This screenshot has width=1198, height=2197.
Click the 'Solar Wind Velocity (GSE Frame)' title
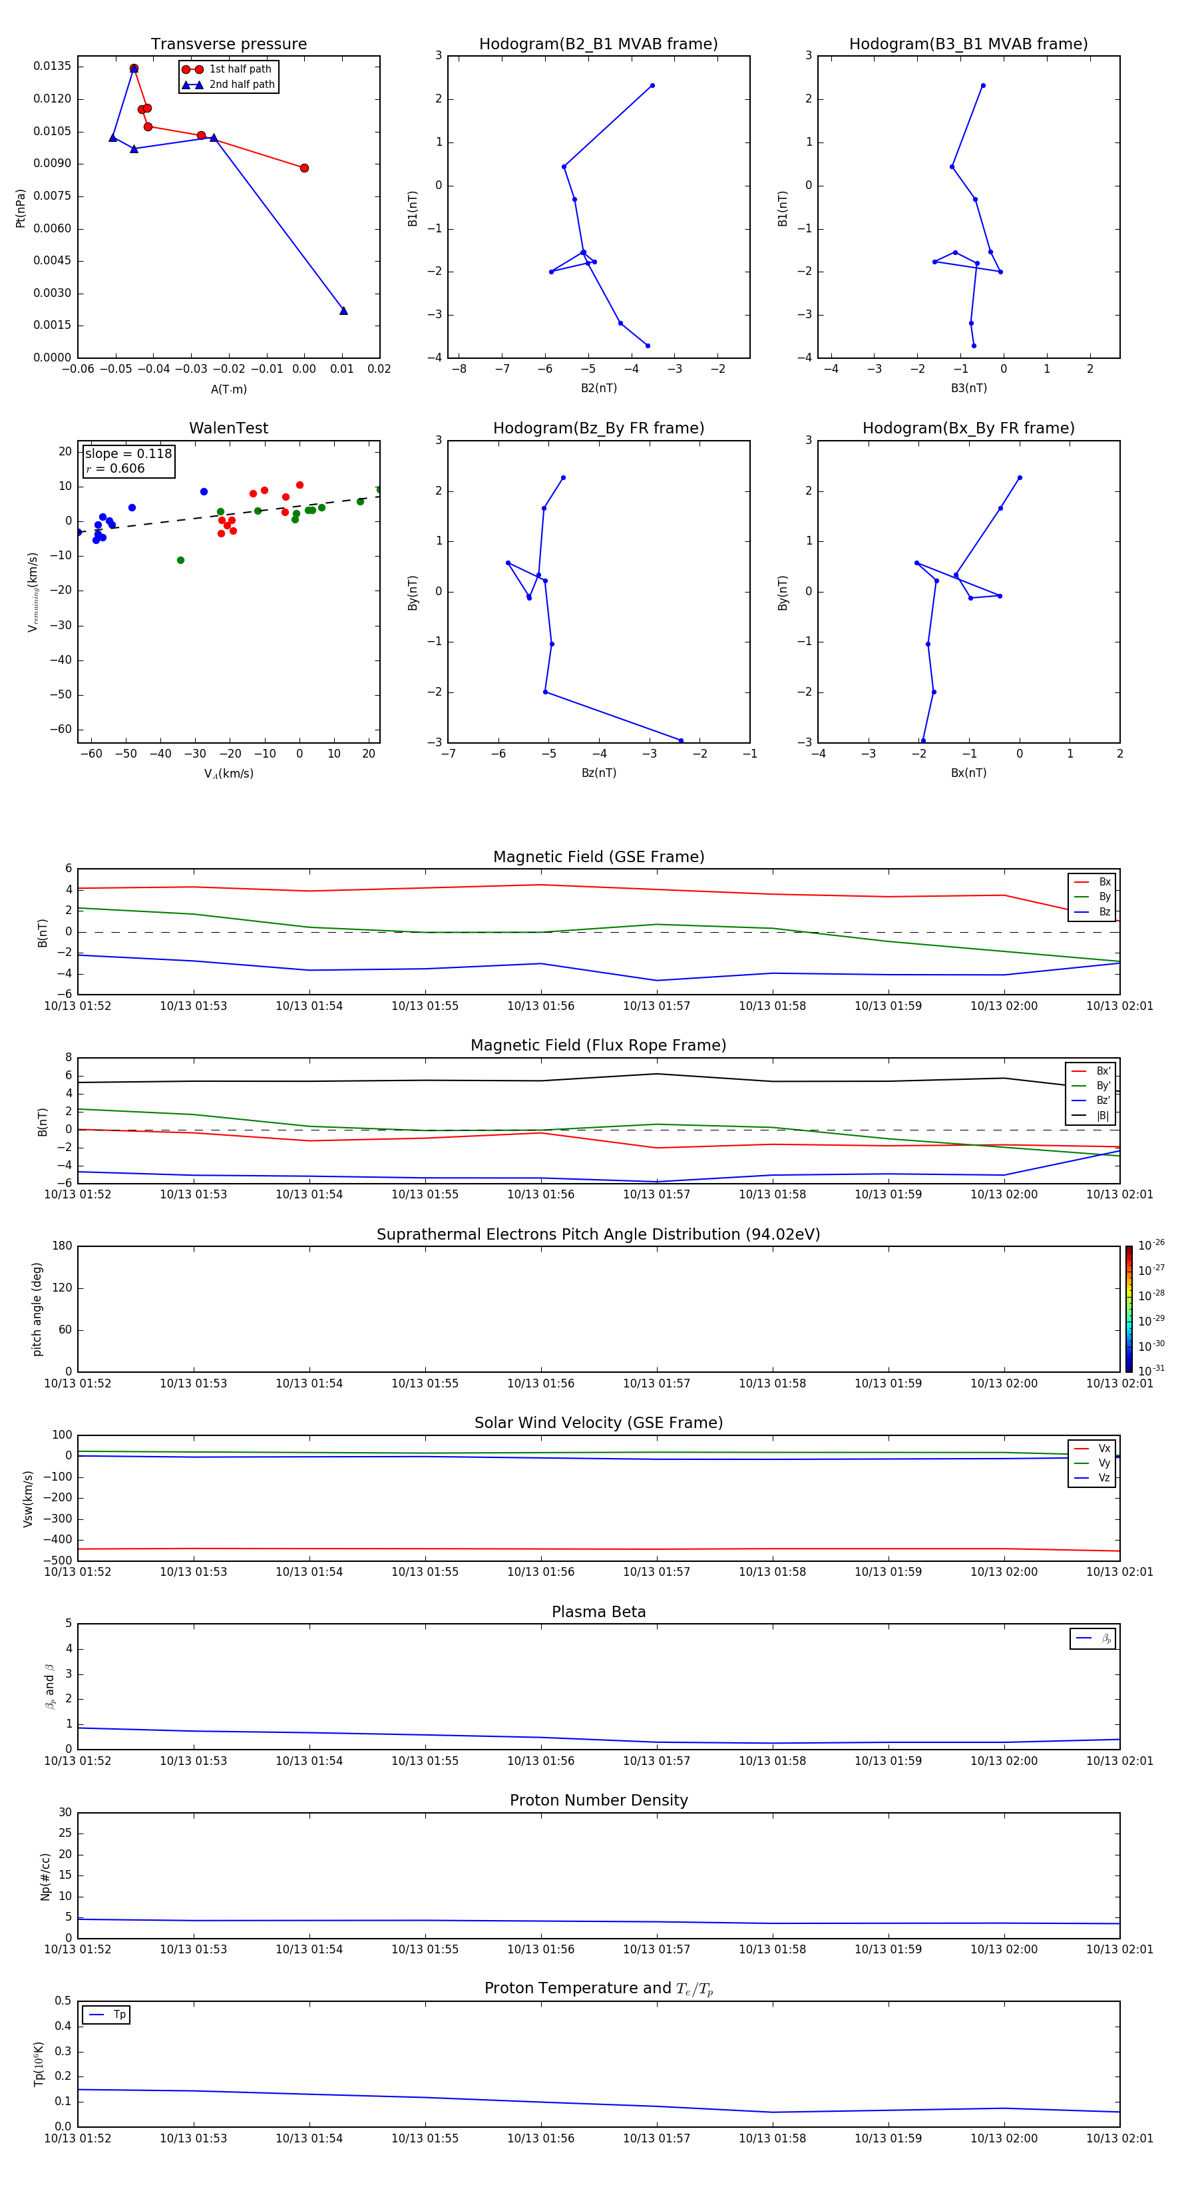(598, 1423)
